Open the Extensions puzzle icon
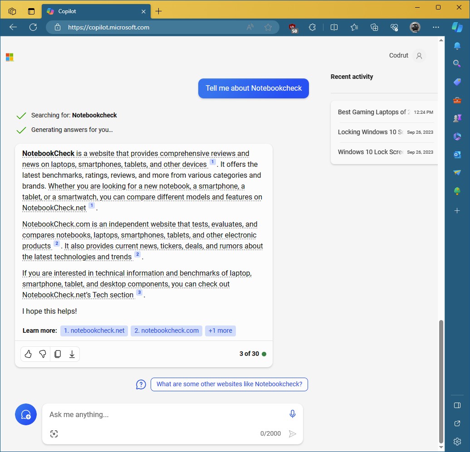 (312, 27)
